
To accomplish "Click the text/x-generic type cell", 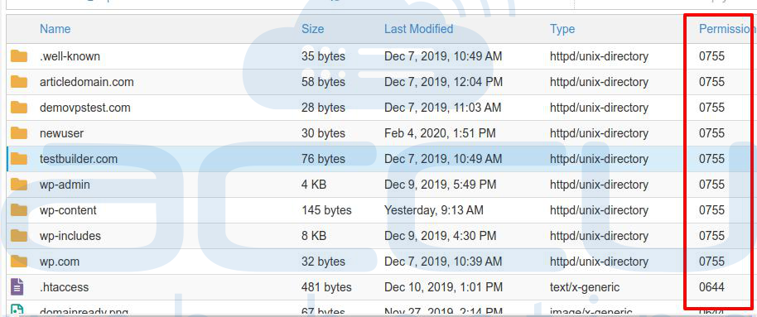I will 585,287.
